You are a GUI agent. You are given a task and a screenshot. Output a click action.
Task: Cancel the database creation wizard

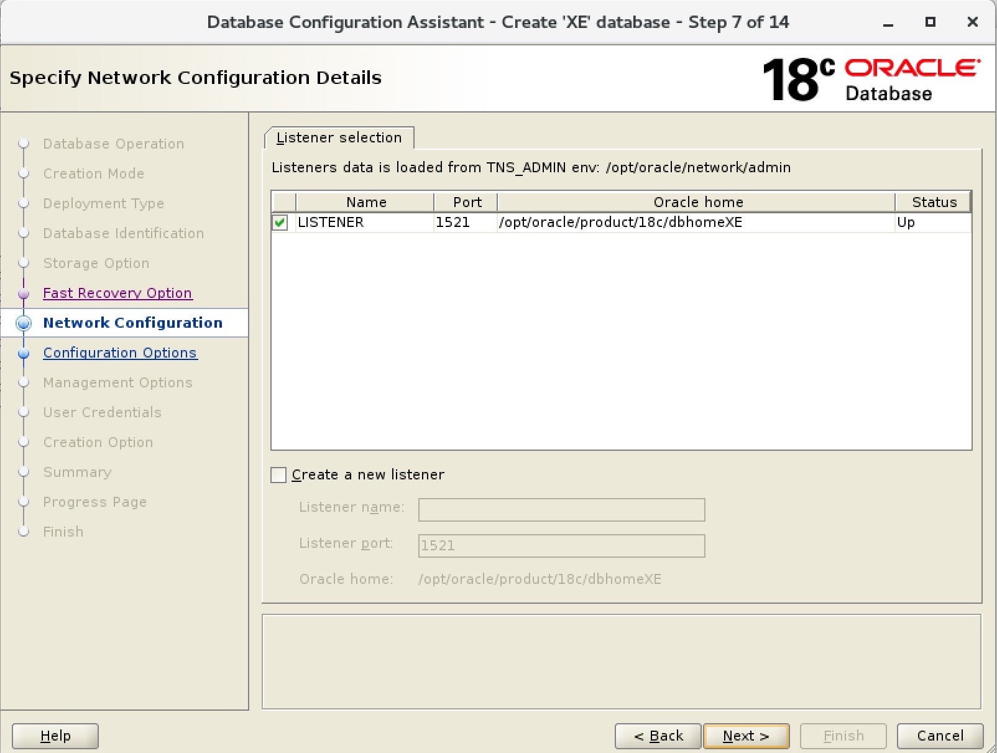940,736
